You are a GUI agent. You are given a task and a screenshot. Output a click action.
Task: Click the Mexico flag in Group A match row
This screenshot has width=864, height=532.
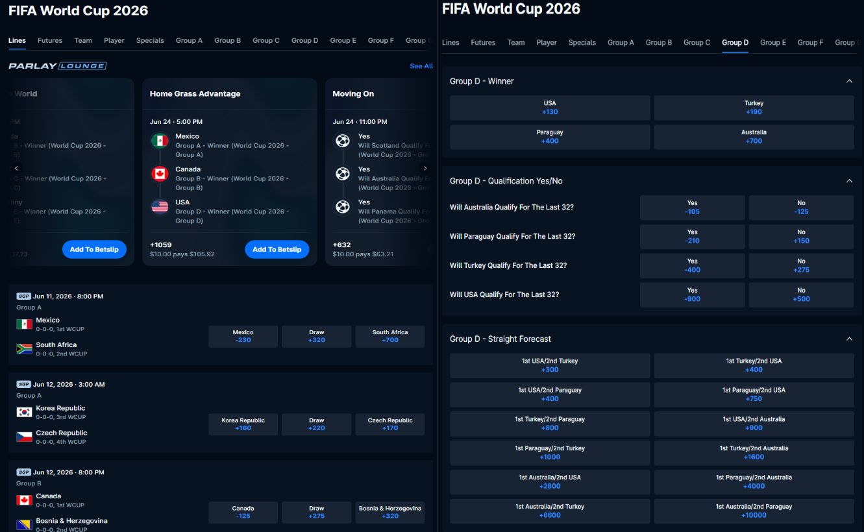pyautogui.click(x=25, y=324)
